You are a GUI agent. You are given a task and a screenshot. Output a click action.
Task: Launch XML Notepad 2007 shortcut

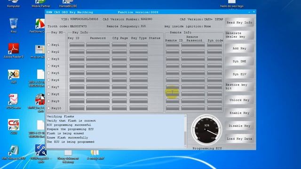[x=14, y=152]
